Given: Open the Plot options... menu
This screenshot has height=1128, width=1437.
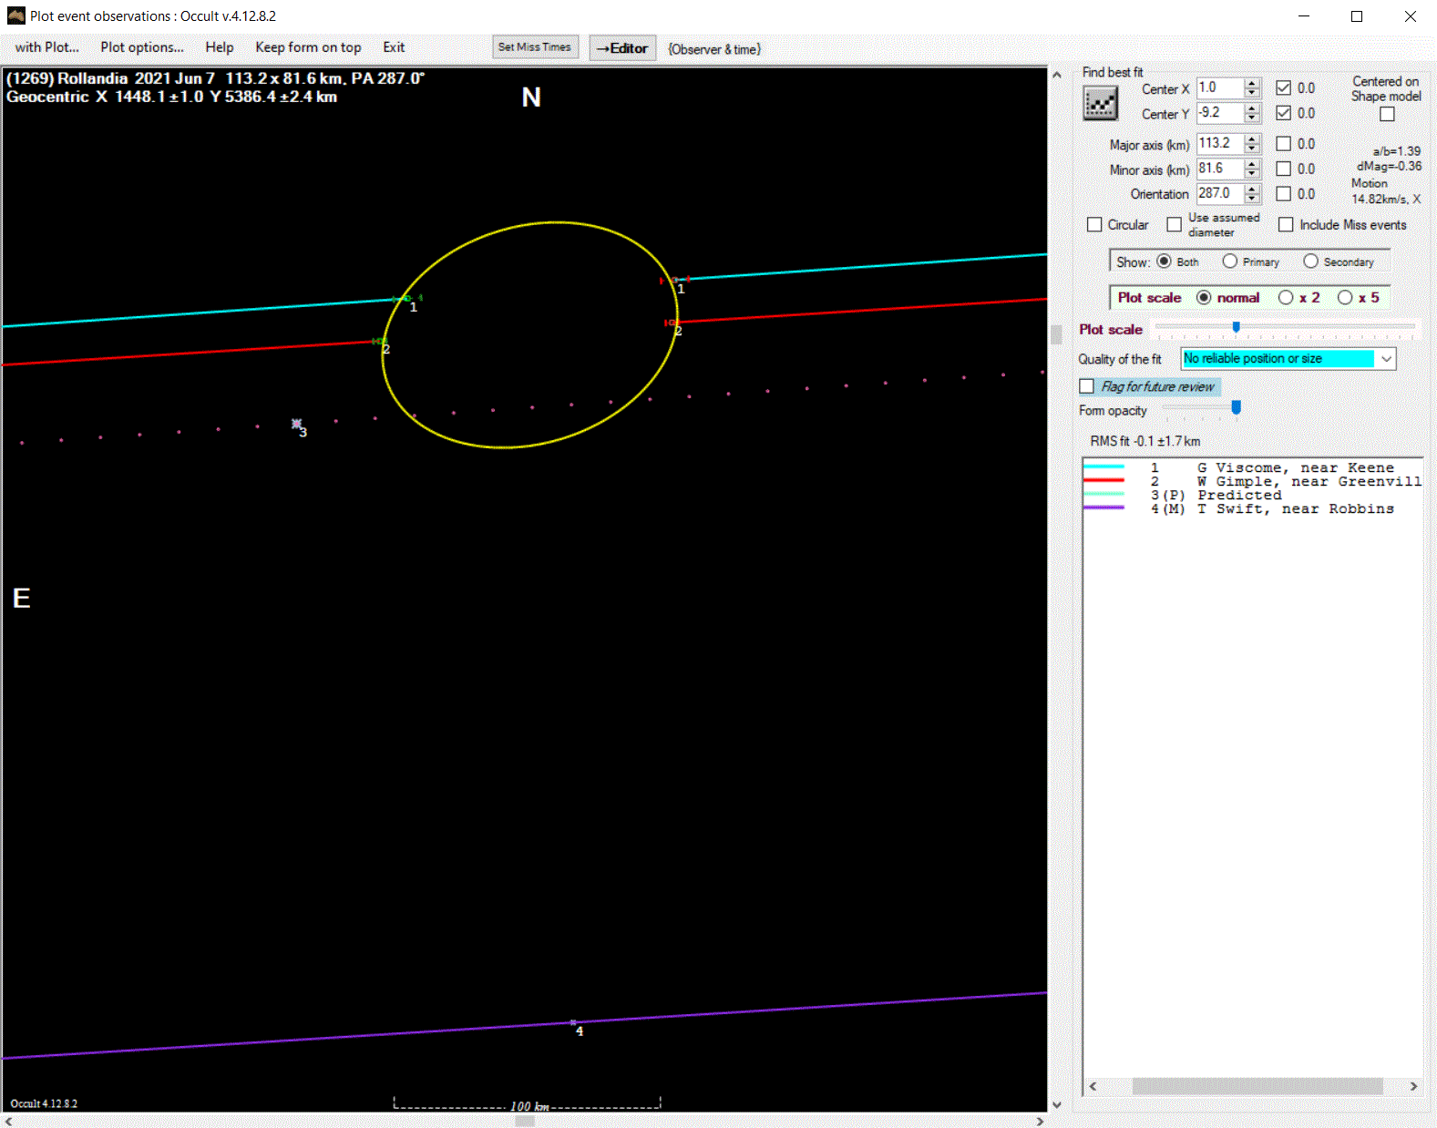Looking at the screenshot, I should pos(142,47).
